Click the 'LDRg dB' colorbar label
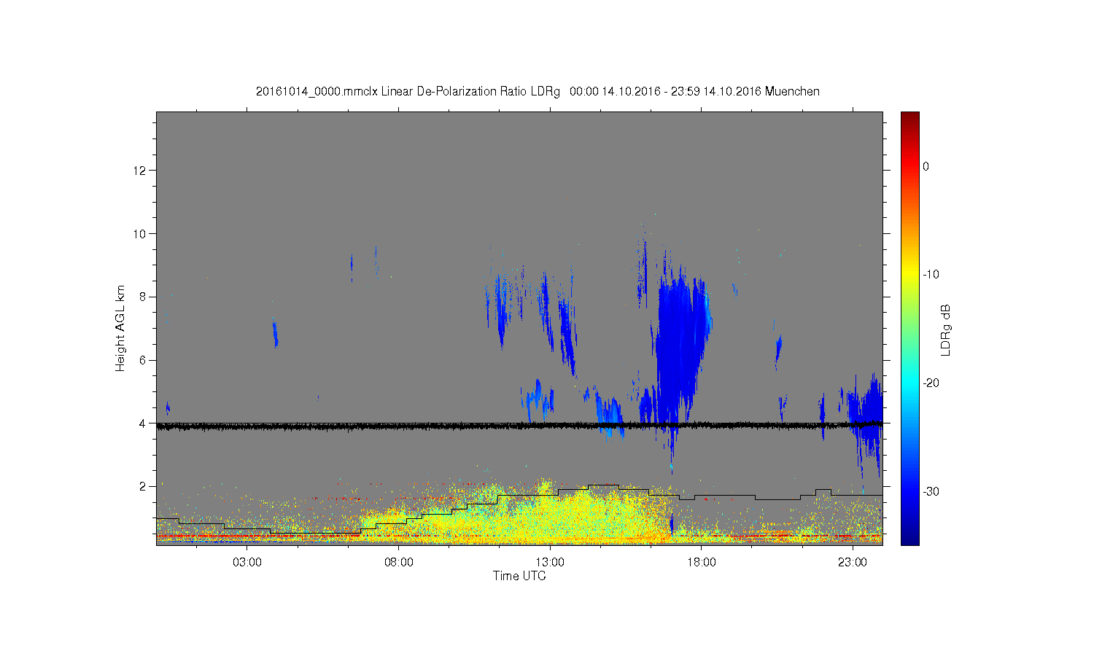Image resolution: width=1094 pixels, height=656 pixels. (946, 329)
